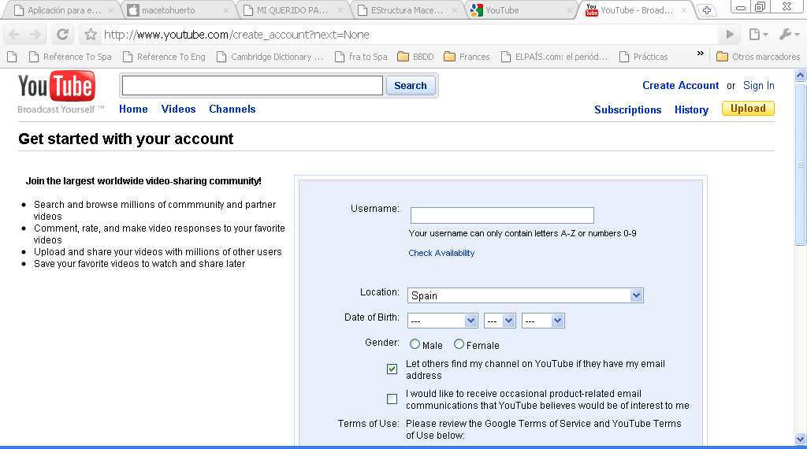Open the BBDD bookmarks folder

point(416,57)
